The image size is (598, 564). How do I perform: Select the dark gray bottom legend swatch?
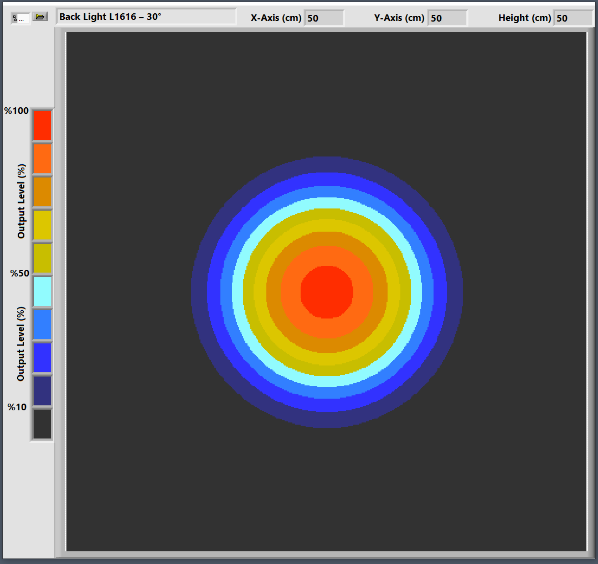42,424
